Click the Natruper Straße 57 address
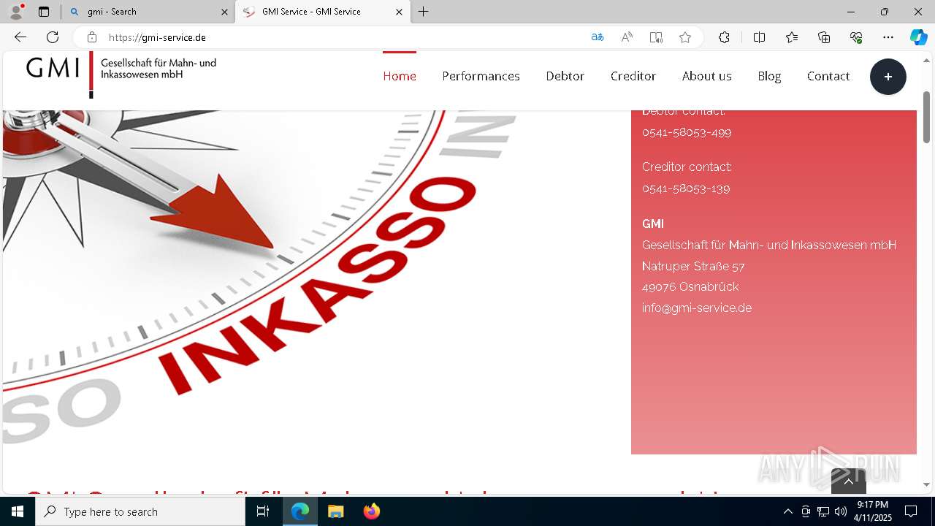 pos(693,266)
